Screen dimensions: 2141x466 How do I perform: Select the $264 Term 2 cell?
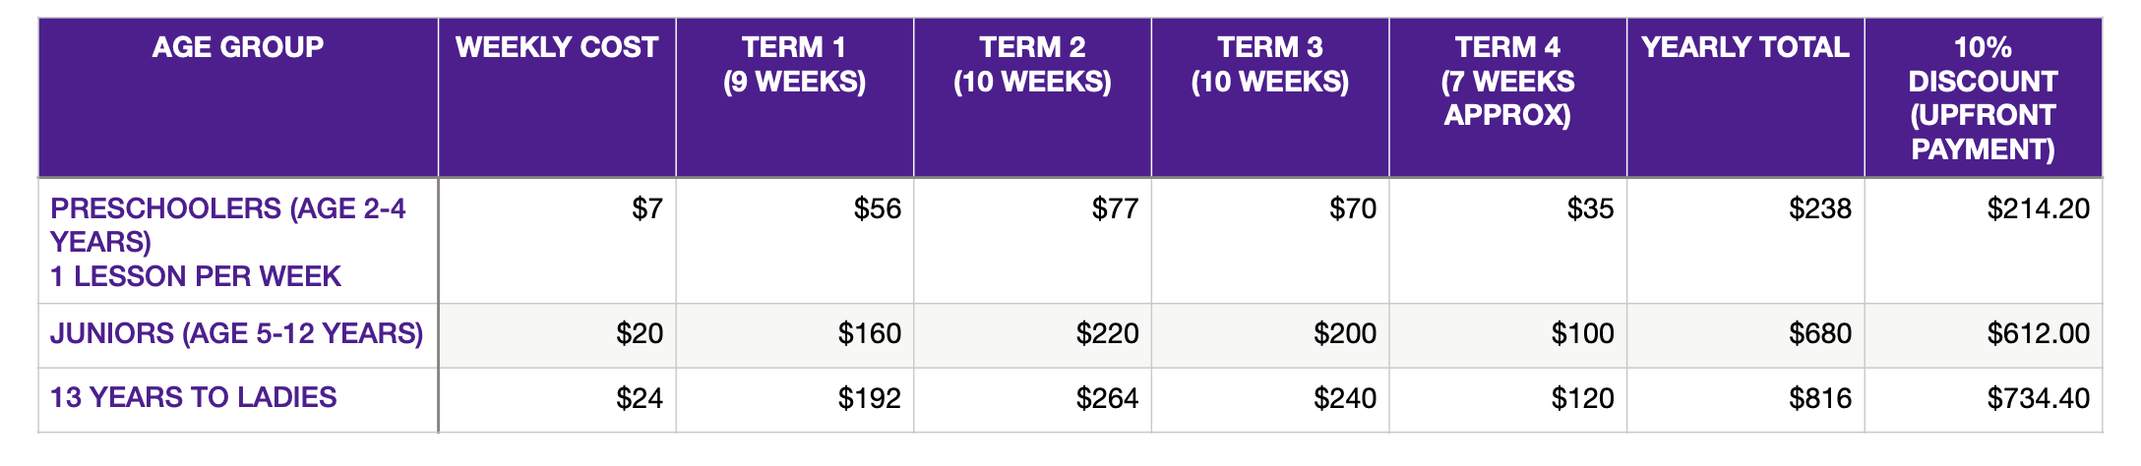tap(1033, 400)
